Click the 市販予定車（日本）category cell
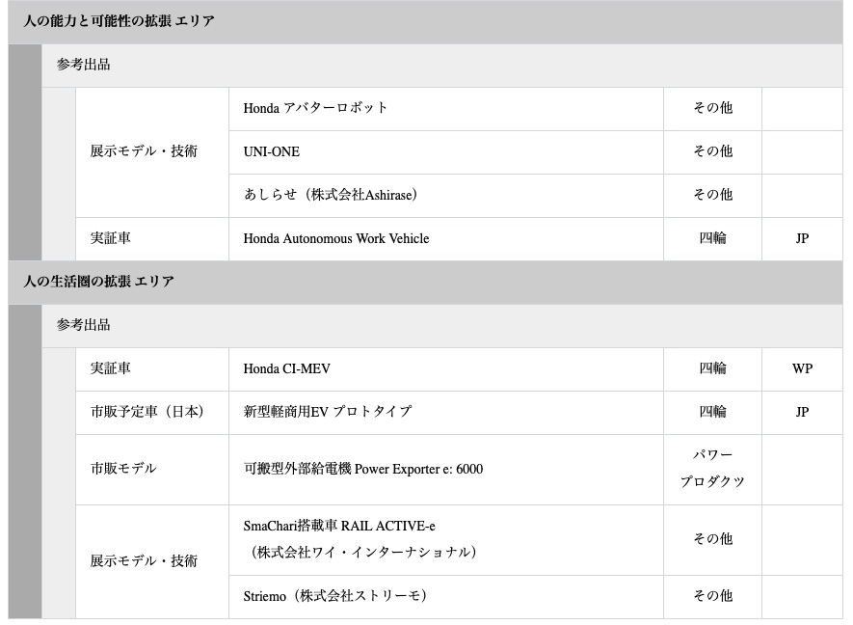Viewport: 853px width, 625px height. (147, 412)
